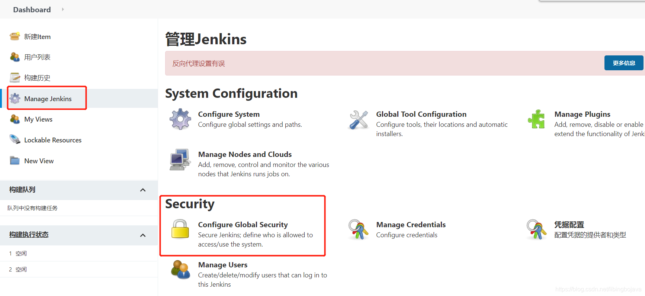Click the My Views people icon

click(15, 119)
